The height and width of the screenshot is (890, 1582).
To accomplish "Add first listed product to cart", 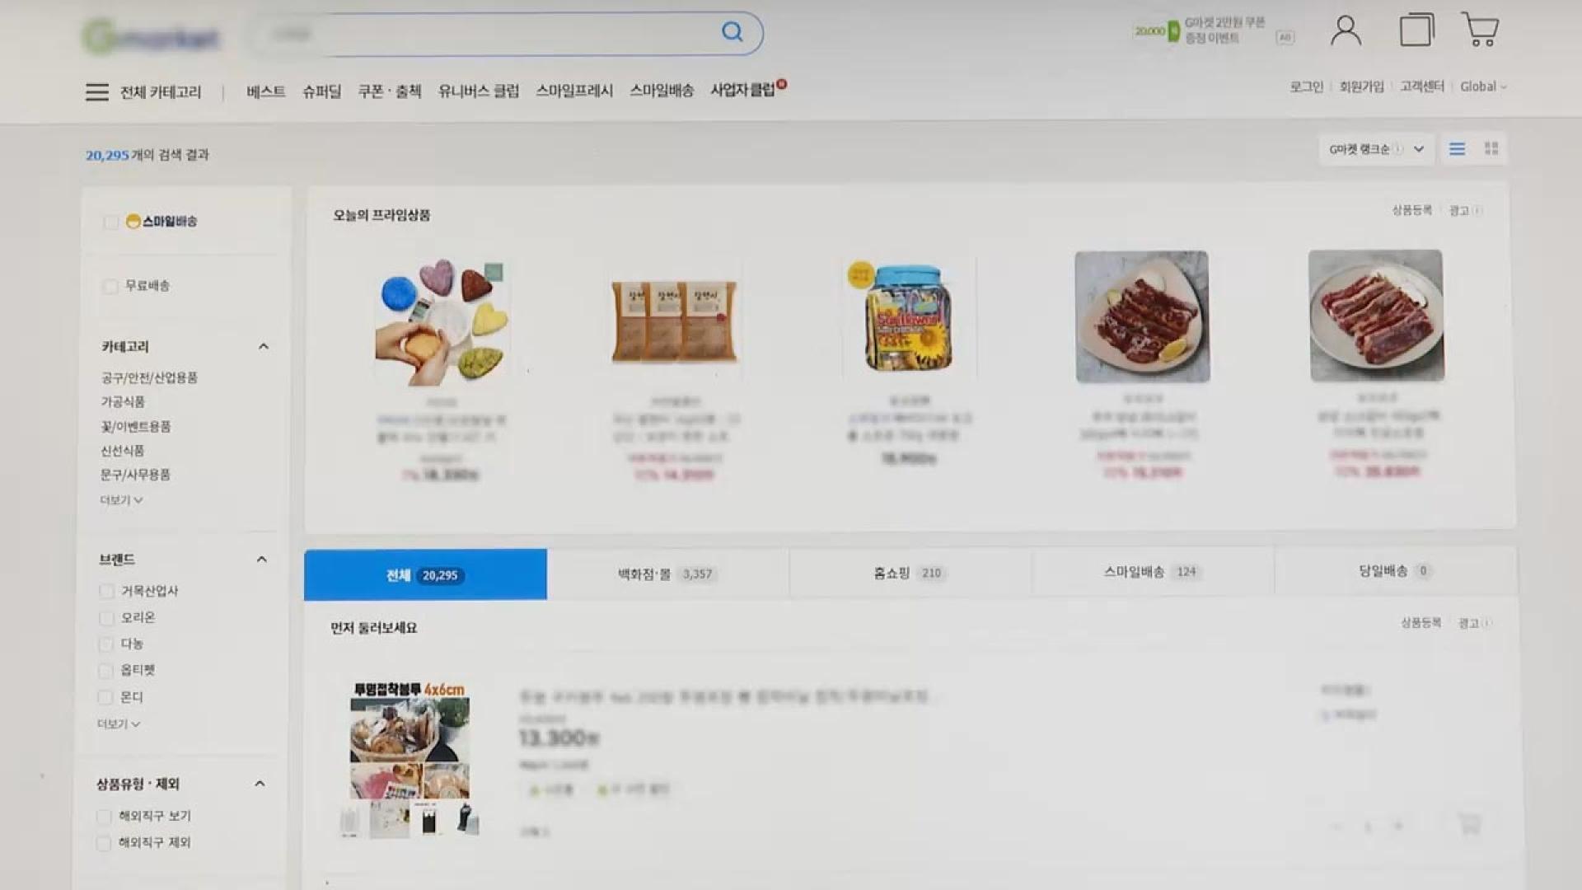I will point(1468,823).
